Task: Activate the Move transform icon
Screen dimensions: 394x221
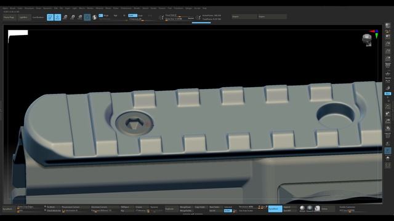Action: coord(65,17)
